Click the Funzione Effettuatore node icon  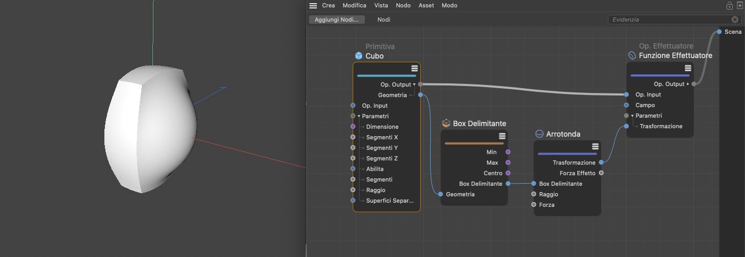tap(632, 55)
